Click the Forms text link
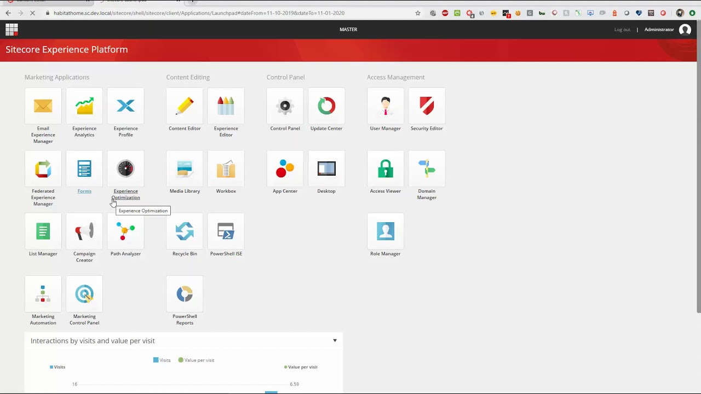 (84, 191)
